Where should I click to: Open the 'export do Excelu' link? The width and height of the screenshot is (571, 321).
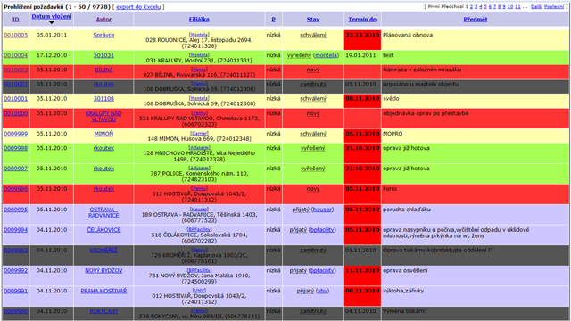tap(138, 7)
